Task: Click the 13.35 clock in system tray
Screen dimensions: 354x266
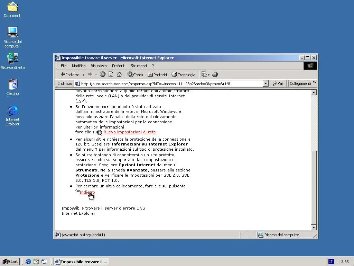Action: pos(344,262)
